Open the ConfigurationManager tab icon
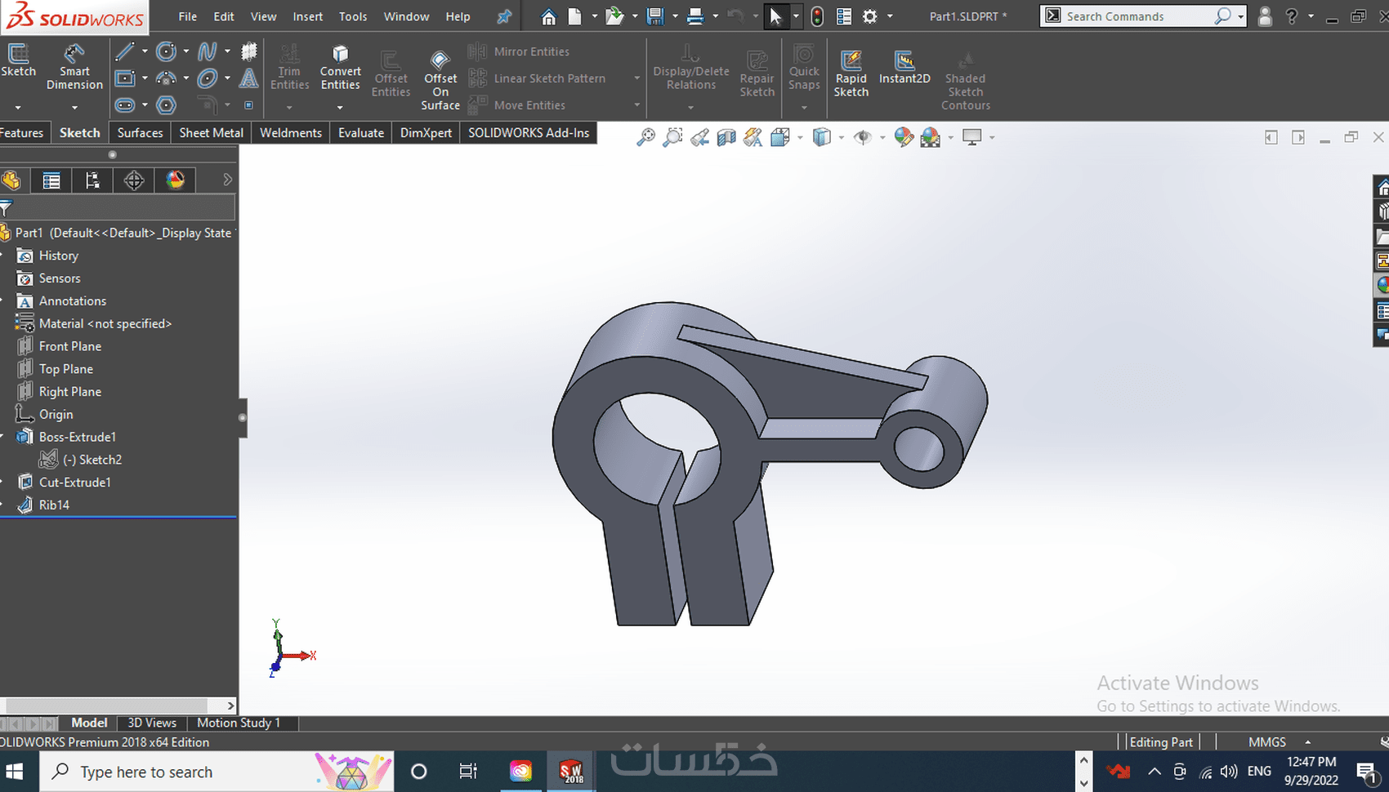The image size is (1389, 792). coord(92,180)
